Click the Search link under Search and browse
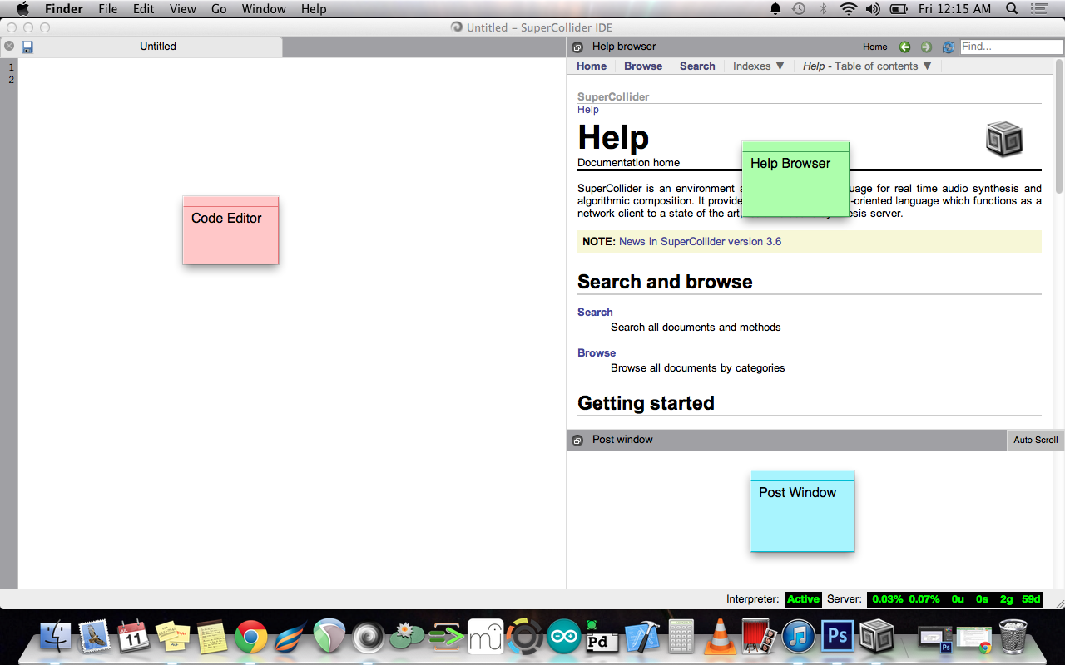 (x=595, y=313)
